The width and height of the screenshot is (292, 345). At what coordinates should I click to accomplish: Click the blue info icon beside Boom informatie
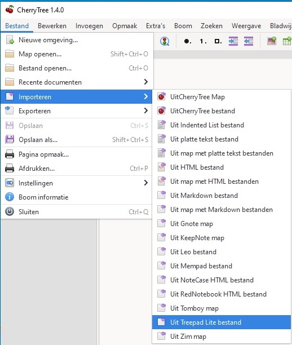pos(10,197)
